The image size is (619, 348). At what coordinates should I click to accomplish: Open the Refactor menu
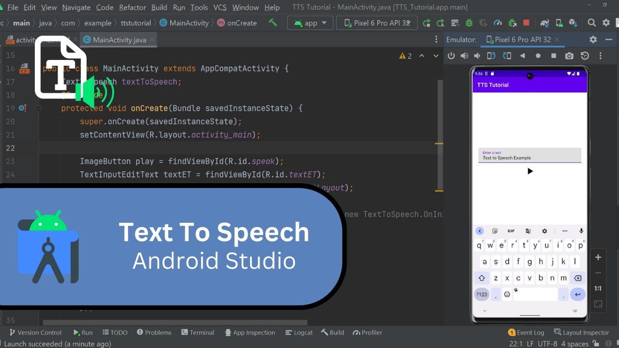pos(133,7)
